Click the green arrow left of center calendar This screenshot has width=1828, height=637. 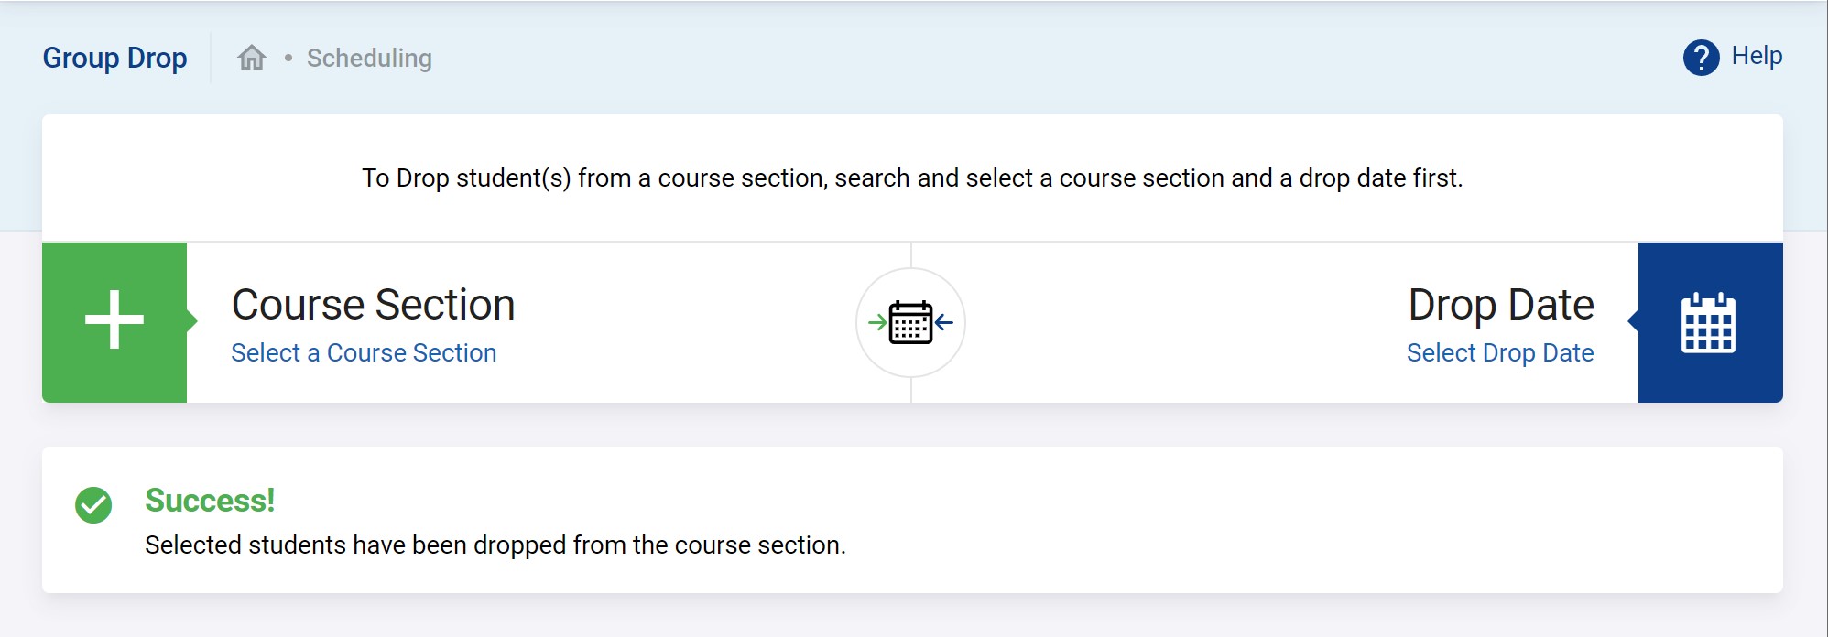pyautogui.click(x=877, y=322)
